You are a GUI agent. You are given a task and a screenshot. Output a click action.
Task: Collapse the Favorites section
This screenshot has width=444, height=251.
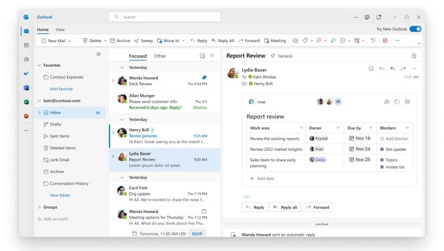tap(39, 65)
